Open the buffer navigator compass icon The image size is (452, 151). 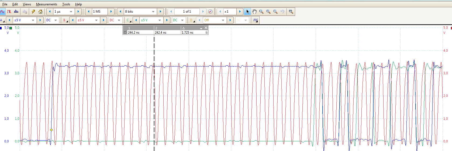(x=211, y=12)
